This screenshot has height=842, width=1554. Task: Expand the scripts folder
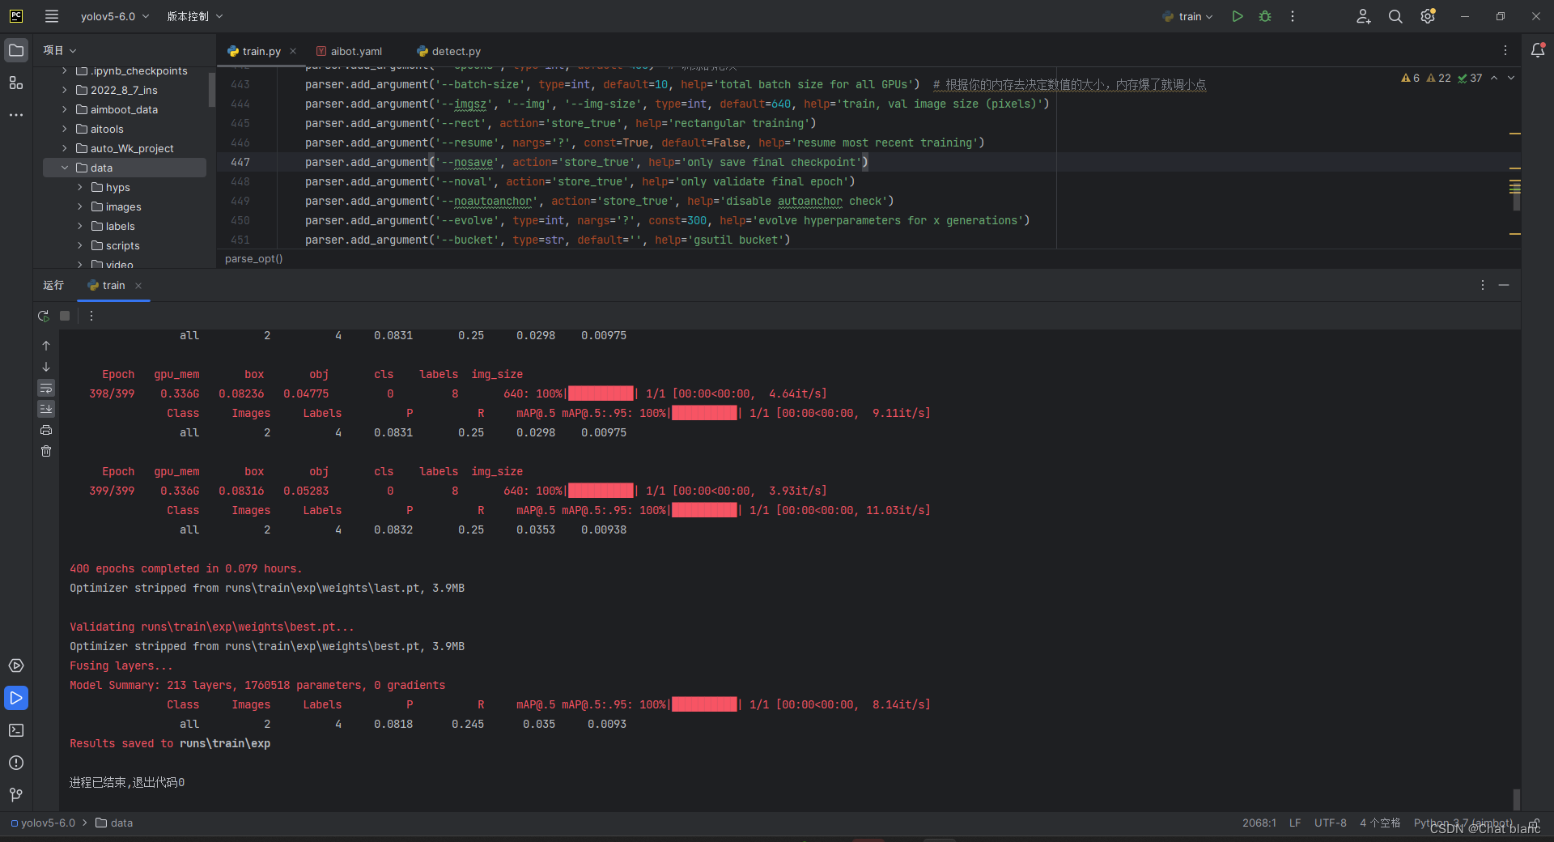[x=80, y=245]
